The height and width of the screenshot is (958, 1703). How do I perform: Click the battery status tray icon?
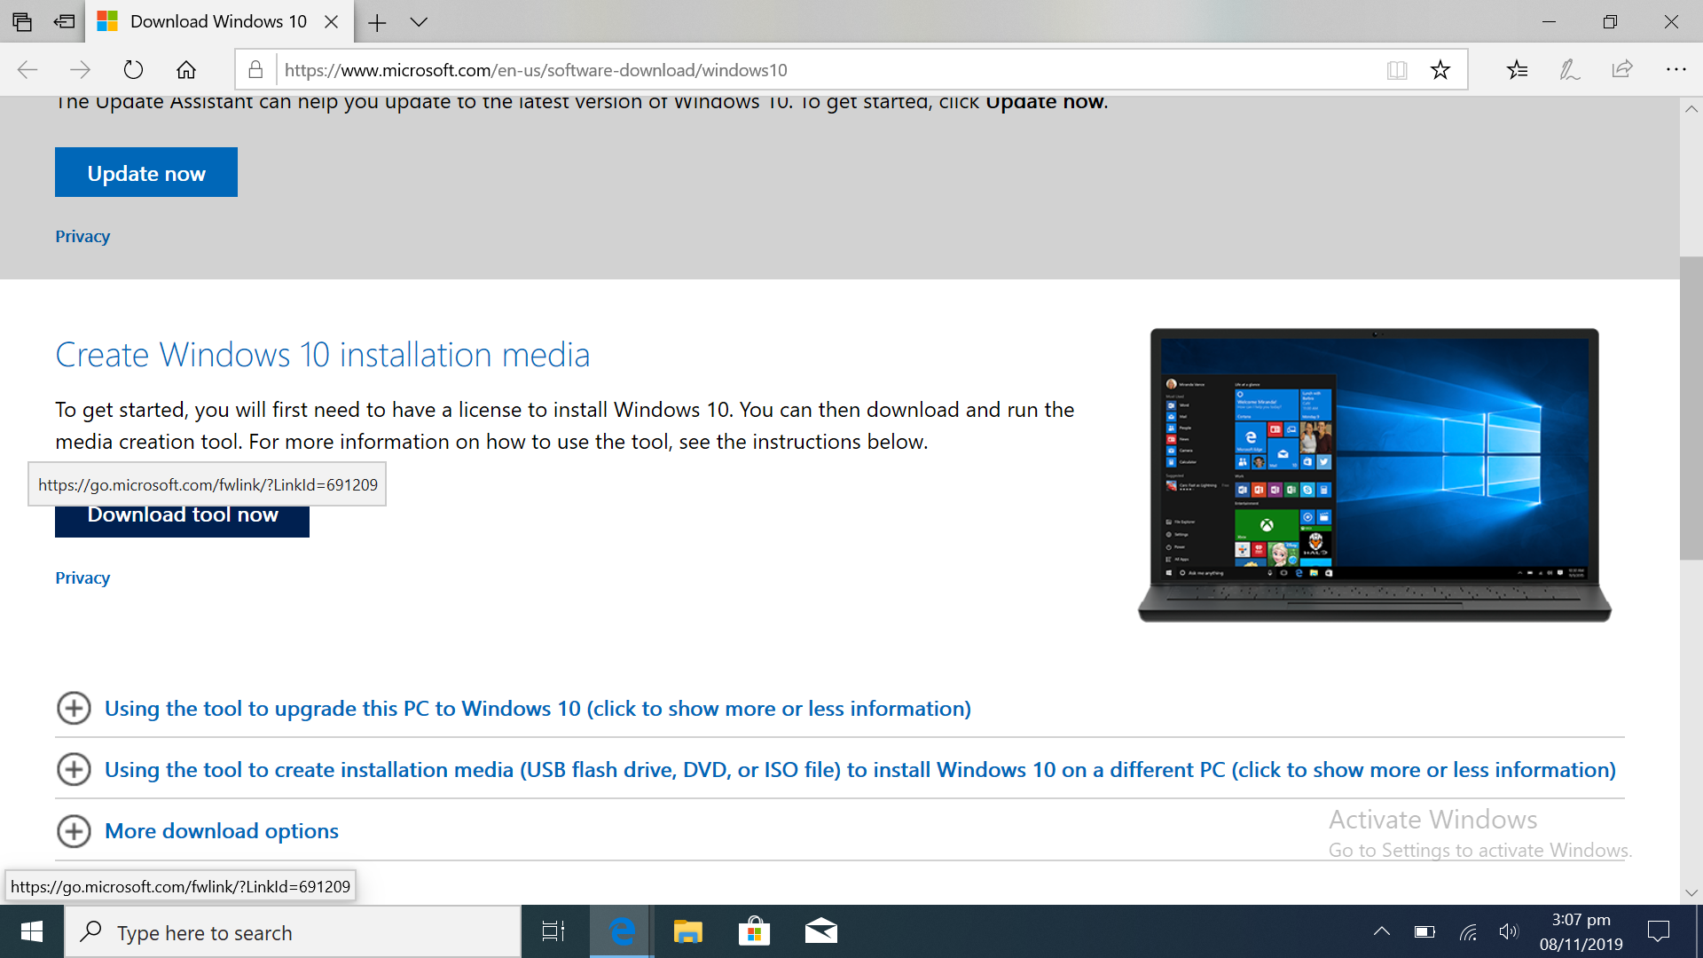point(1424,931)
